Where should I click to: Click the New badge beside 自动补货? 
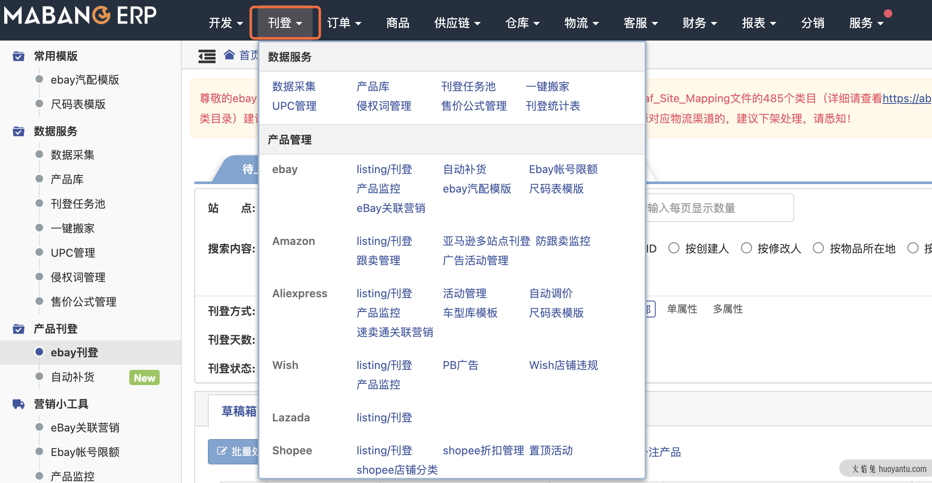[144, 378]
